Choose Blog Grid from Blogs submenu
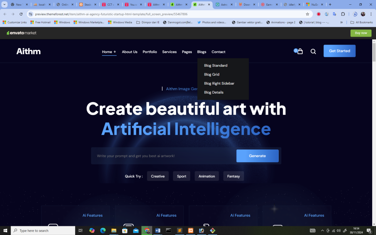 pyautogui.click(x=211, y=75)
